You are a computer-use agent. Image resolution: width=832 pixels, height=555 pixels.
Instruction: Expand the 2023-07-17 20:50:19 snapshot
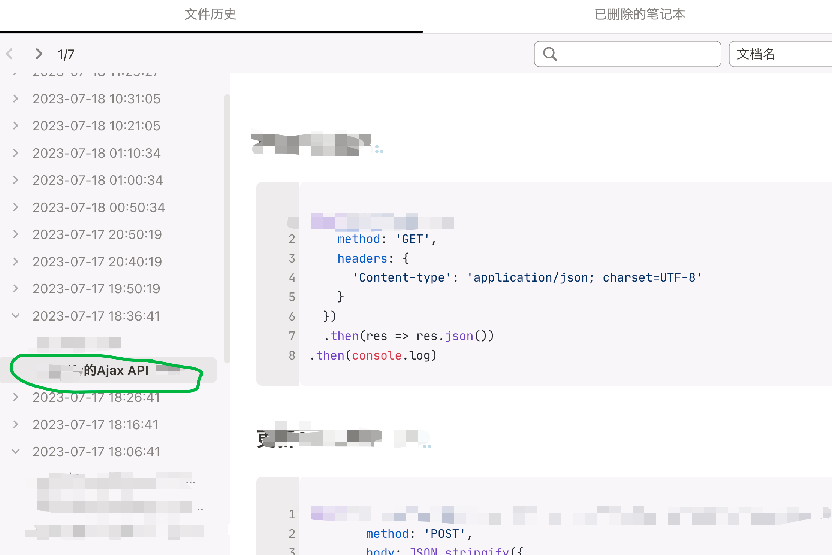pos(16,234)
